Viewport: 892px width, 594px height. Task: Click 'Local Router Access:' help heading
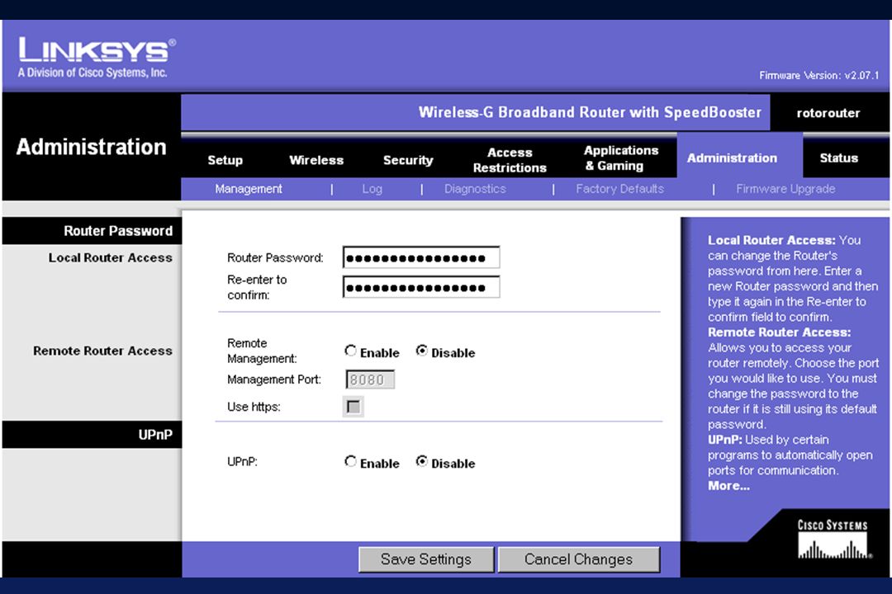(x=771, y=240)
